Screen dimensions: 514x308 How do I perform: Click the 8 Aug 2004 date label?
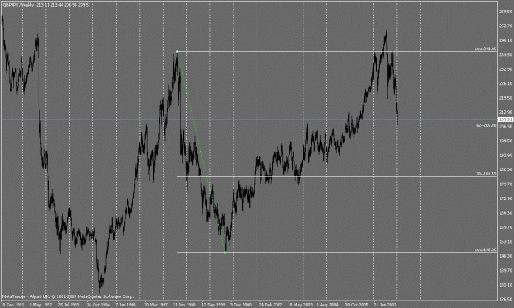point(327,305)
